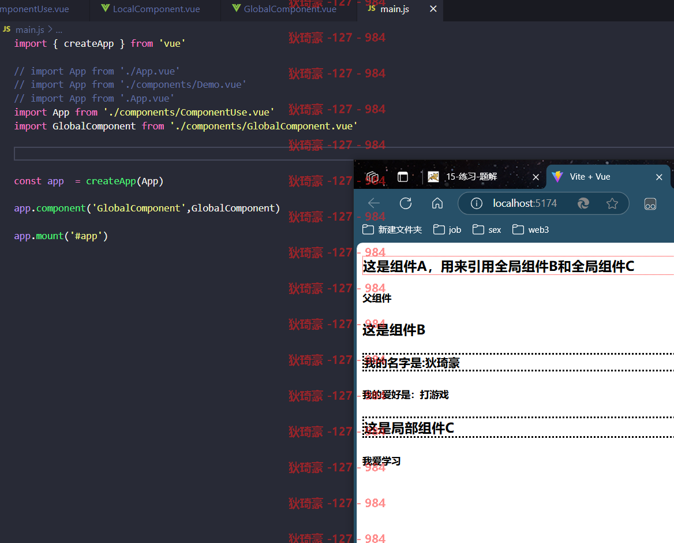Open the job bookmarks folder
The image size is (674, 543).
[x=447, y=230]
